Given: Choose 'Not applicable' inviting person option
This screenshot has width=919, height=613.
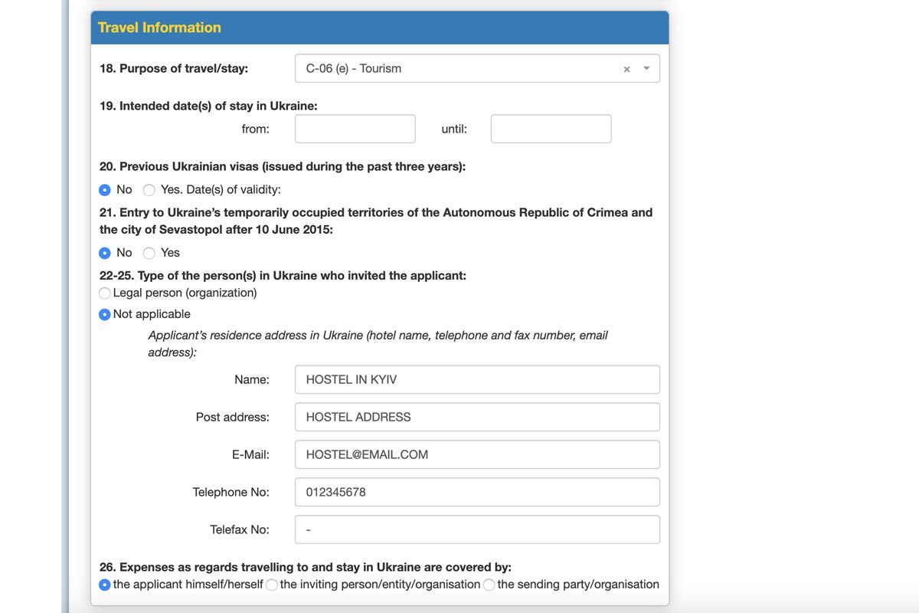Looking at the screenshot, I should click(105, 314).
